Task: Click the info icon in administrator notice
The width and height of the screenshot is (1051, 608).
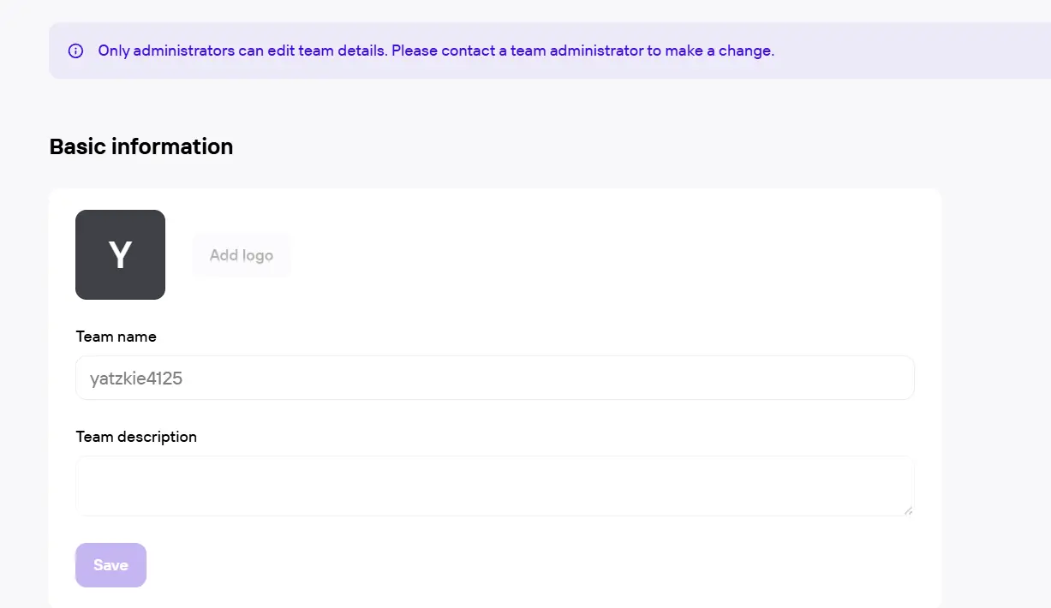Action: click(75, 51)
